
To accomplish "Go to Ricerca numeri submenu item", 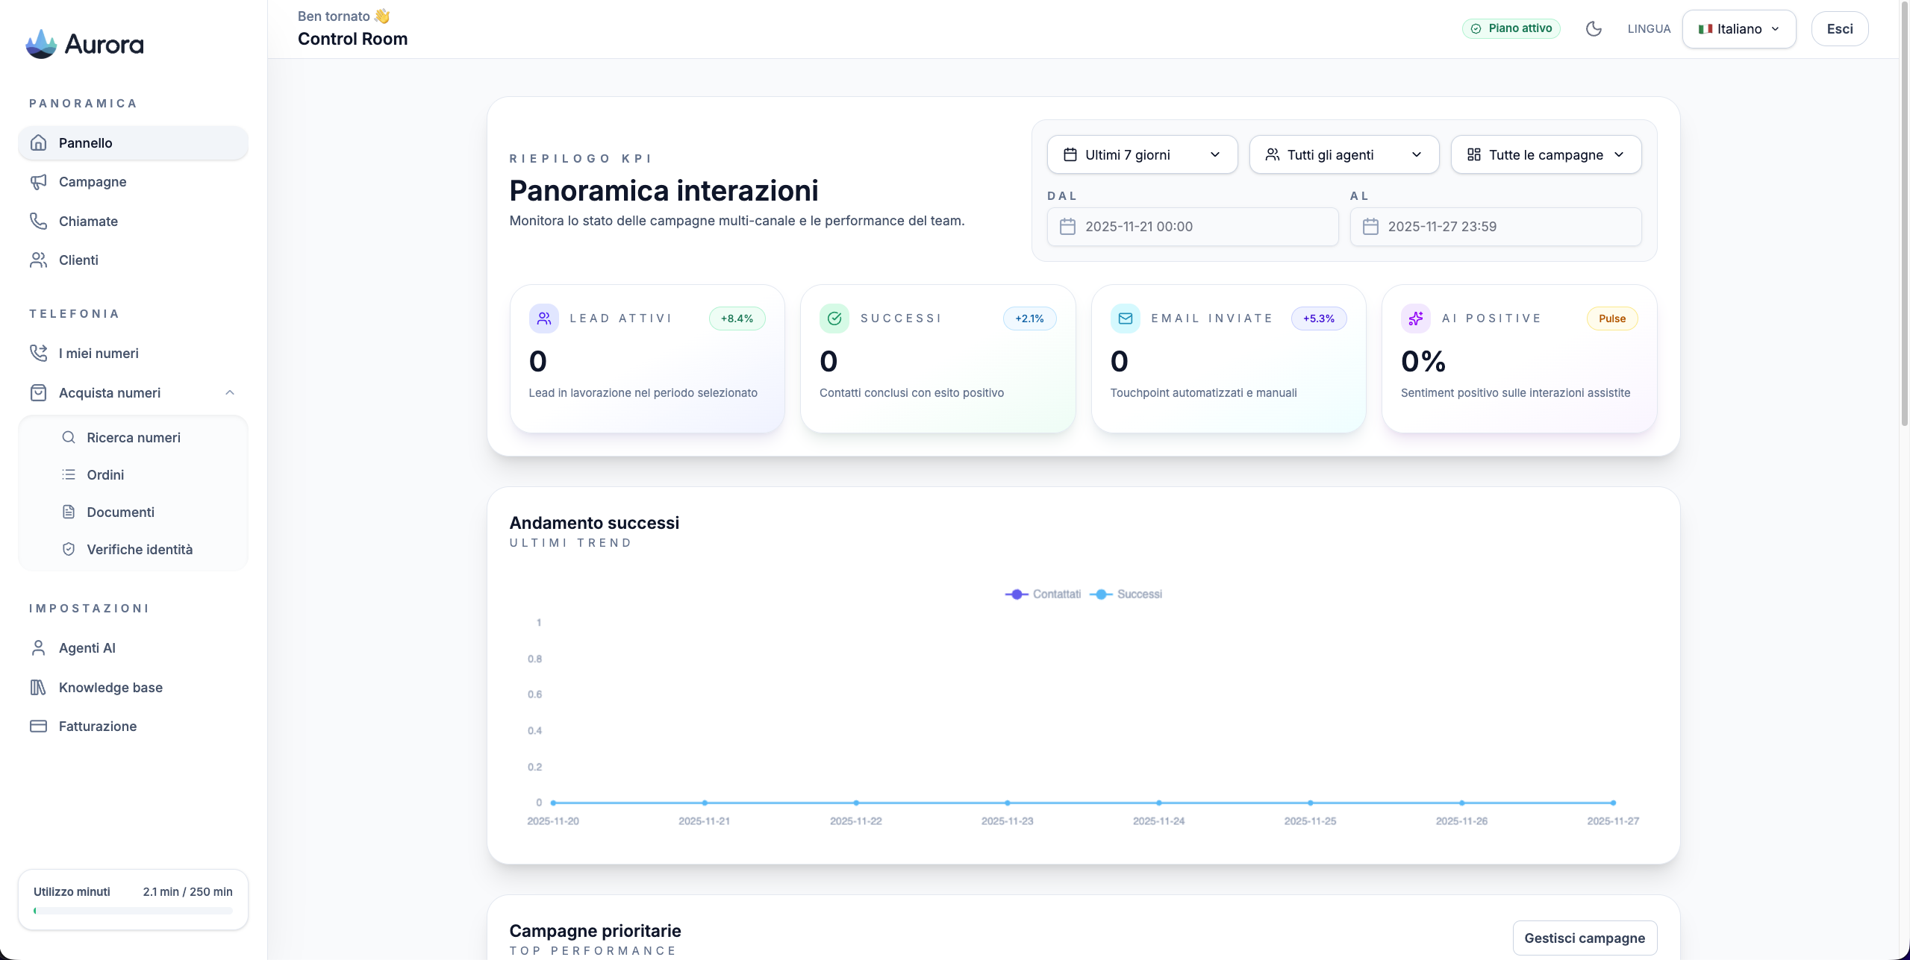I will point(133,437).
